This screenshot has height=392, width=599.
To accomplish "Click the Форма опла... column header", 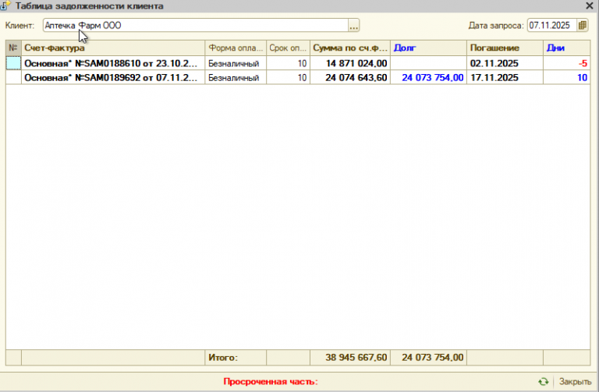I will 236,48.
